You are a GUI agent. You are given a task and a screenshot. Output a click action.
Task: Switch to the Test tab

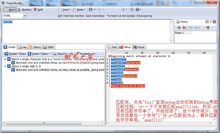(112, 47)
